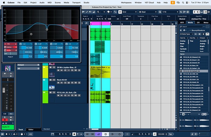Toggle the purple Cycle loop button

[98, 134]
